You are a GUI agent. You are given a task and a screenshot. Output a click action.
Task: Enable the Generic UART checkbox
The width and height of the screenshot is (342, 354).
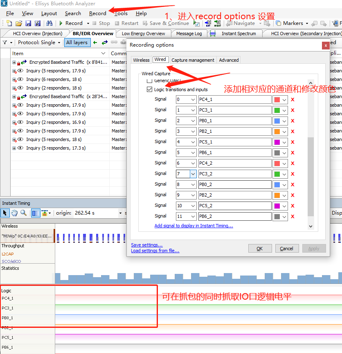(x=149, y=81)
